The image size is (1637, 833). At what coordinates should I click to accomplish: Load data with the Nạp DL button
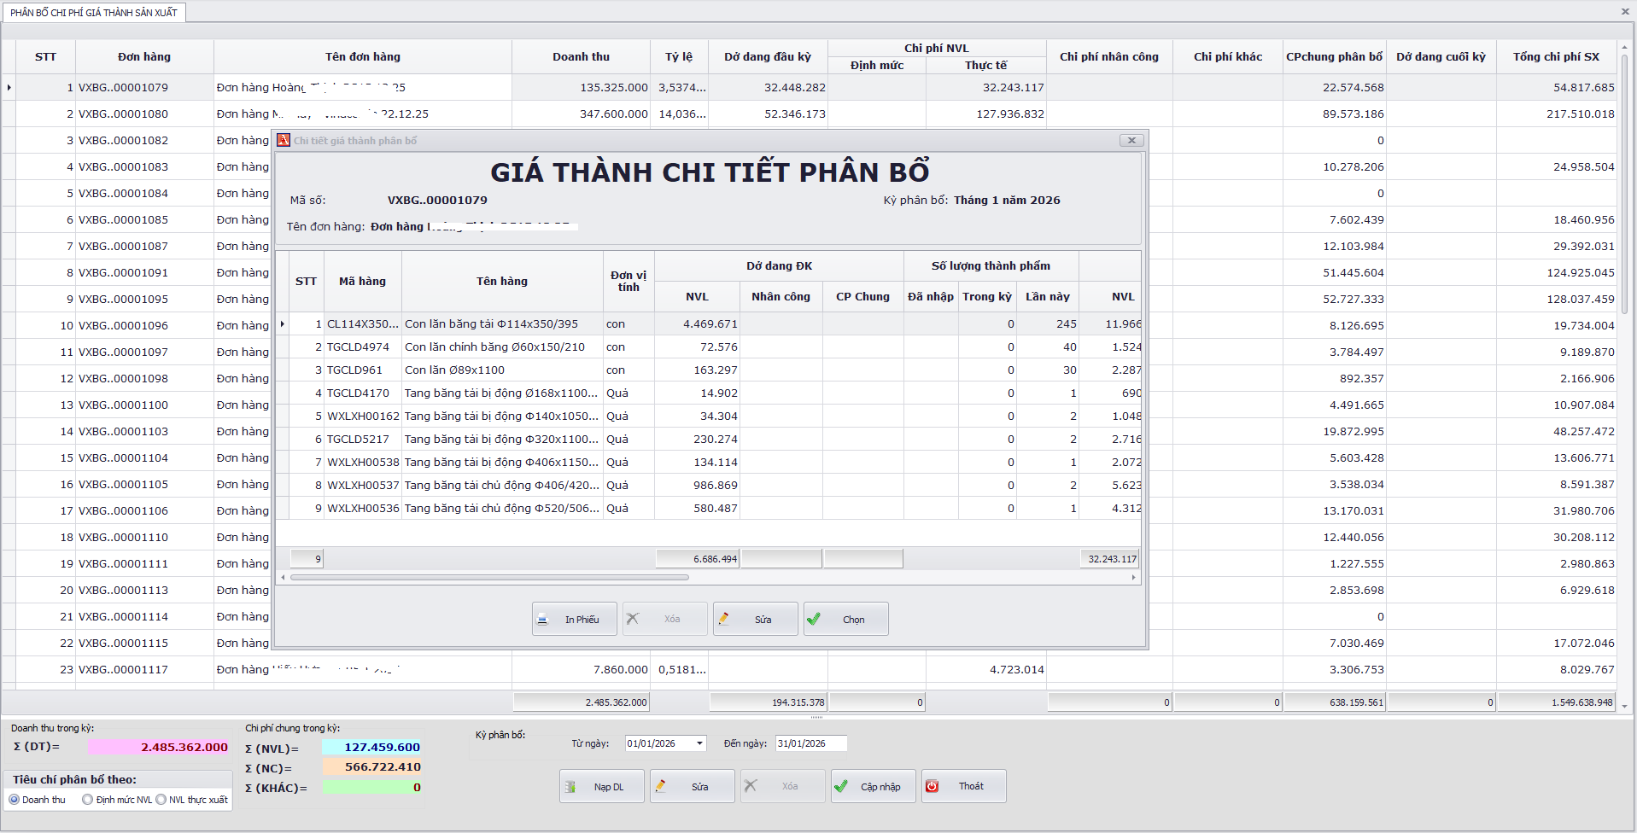(x=601, y=786)
